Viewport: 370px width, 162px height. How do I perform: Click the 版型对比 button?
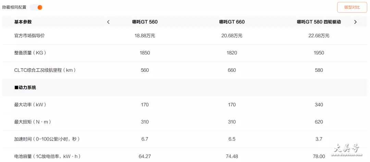click(352, 7)
